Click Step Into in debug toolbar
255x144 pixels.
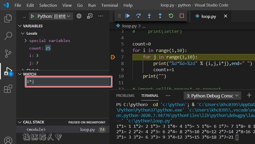(149, 16)
